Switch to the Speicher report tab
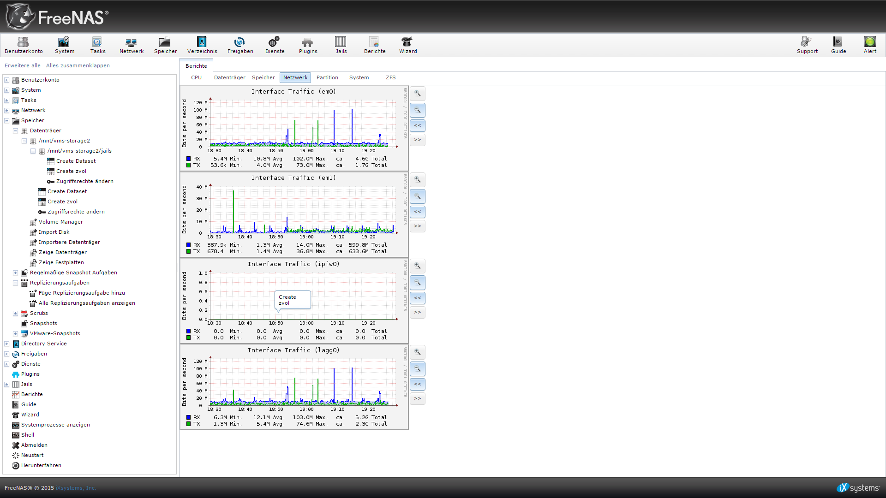This screenshot has width=886, height=498. [x=263, y=77]
